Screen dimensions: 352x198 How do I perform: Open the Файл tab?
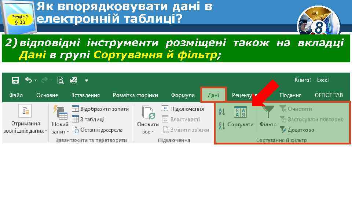(16, 95)
